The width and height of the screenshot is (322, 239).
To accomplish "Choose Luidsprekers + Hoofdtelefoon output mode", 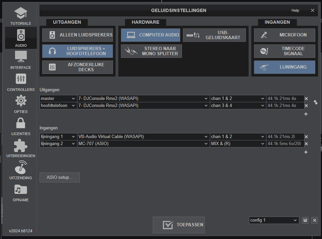I will [78, 51].
